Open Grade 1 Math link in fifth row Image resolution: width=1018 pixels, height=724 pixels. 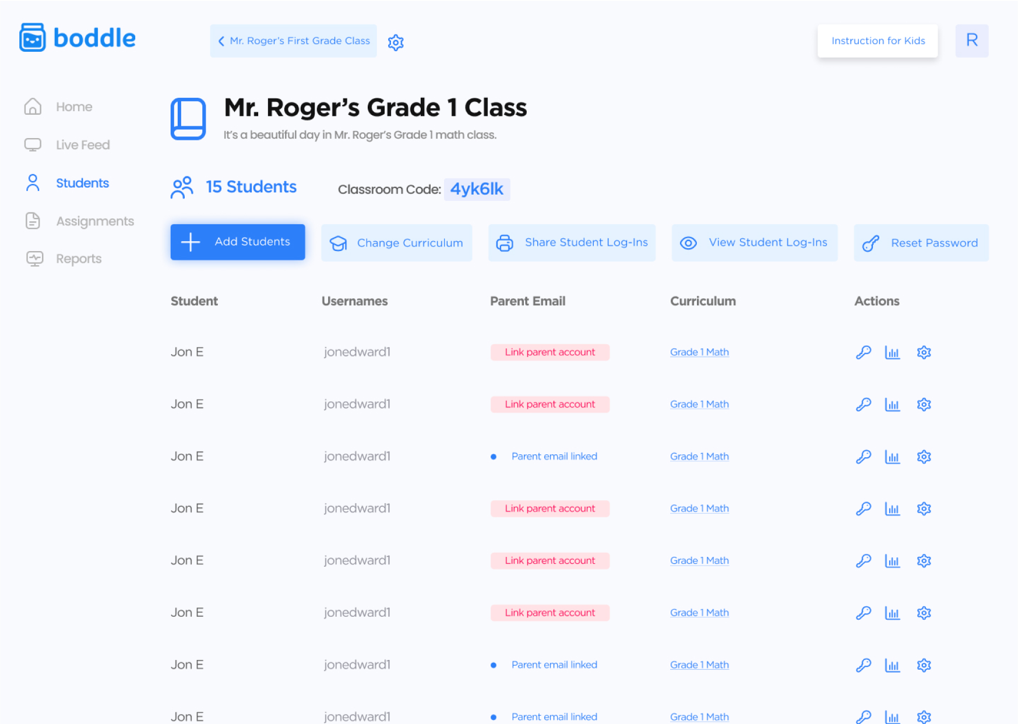(x=699, y=561)
